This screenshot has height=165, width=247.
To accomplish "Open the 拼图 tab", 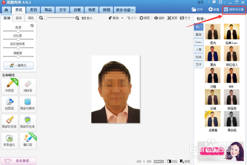I will tap(106, 10).
